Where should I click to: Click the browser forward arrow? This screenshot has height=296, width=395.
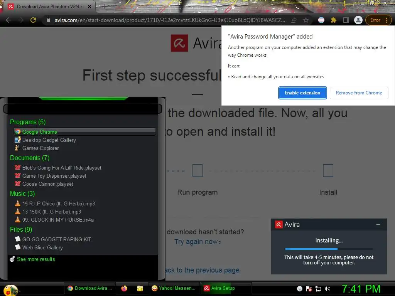(21, 20)
